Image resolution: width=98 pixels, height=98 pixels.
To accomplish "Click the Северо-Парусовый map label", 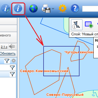I will coord(65,95).
